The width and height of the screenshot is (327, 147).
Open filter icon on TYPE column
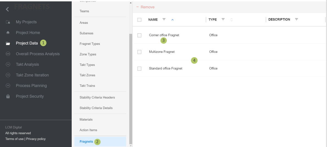point(223,20)
